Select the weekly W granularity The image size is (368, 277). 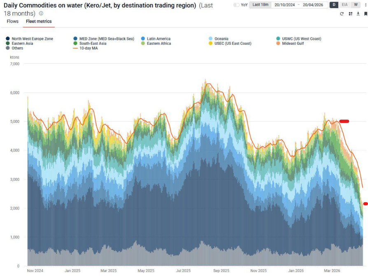point(356,5)
